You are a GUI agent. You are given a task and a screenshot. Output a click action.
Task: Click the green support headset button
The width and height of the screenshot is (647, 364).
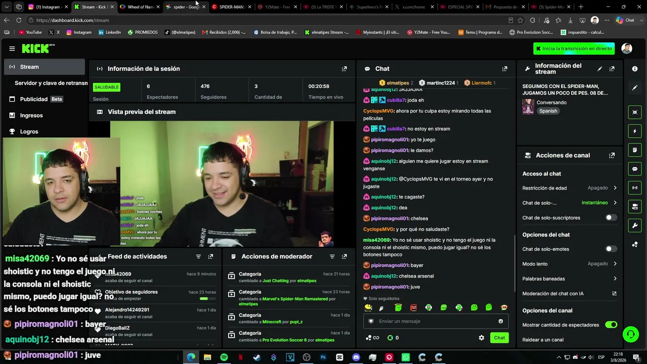click(x=630, y=334)
